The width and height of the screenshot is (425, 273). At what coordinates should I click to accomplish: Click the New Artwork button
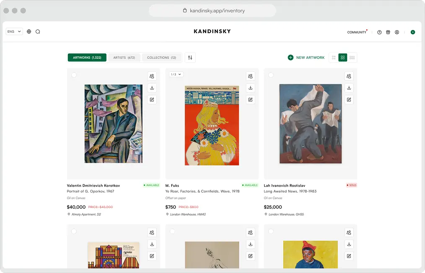coord(306,57)
